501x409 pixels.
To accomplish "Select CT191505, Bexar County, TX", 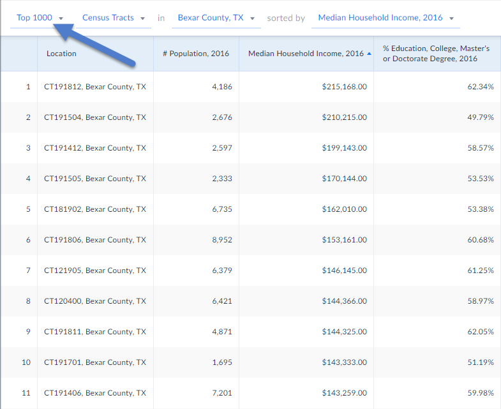I will point(95,179).
